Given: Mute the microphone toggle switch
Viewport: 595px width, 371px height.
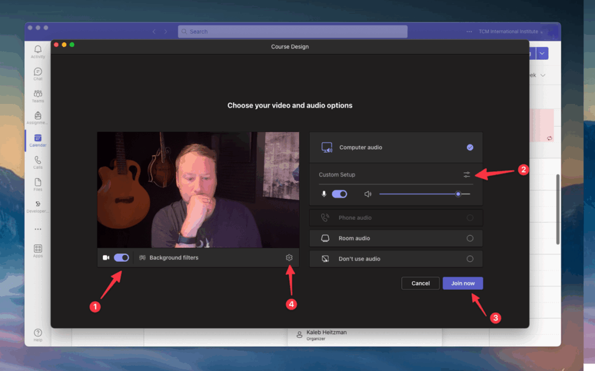Looking at the screenshot, I should [x=339, y=194].
